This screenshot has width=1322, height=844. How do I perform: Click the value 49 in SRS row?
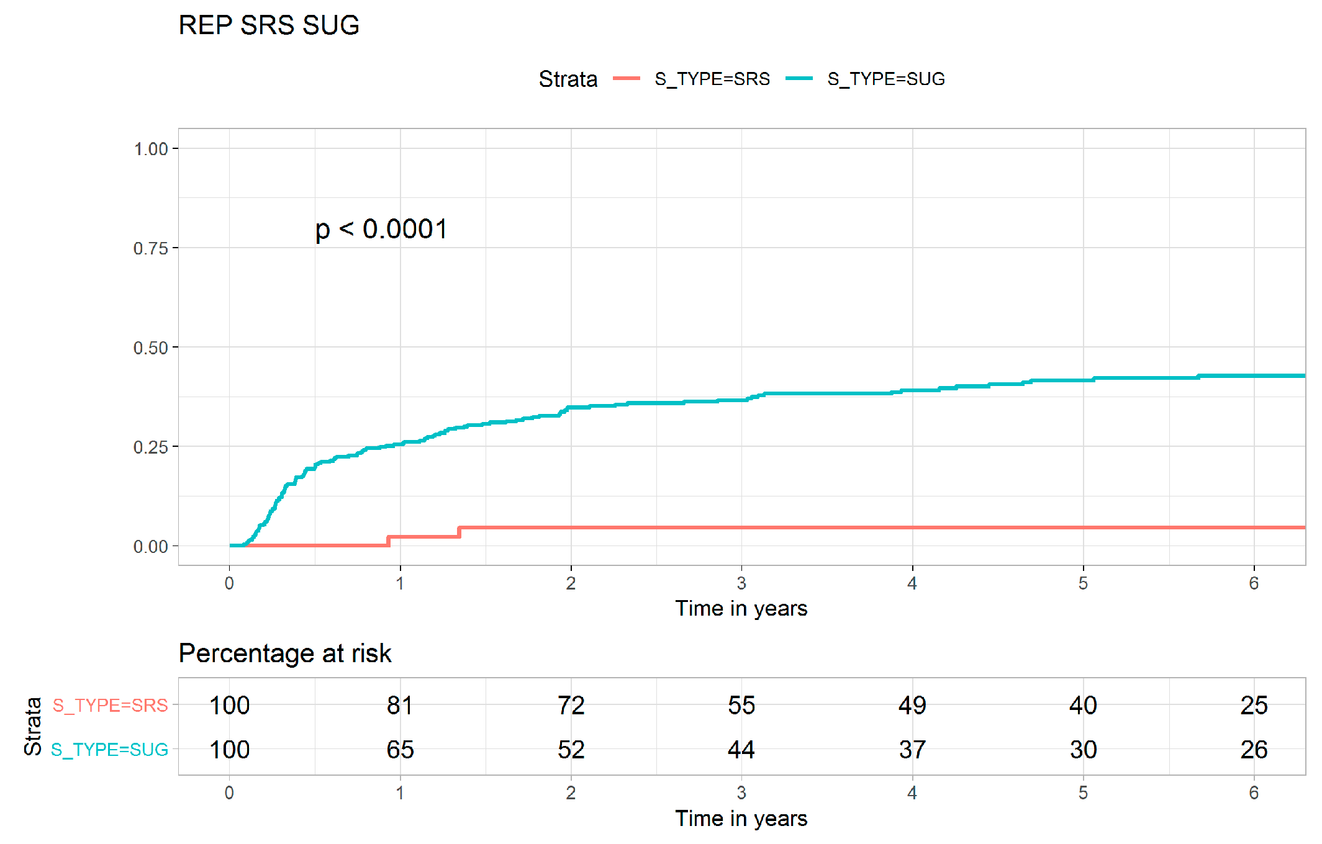912,706
